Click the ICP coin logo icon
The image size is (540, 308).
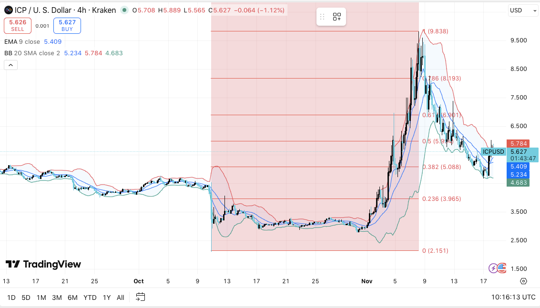click(9, 10)
